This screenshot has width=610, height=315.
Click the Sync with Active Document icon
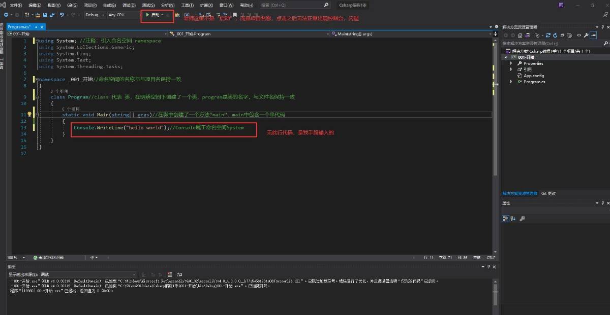pos(547,35)
